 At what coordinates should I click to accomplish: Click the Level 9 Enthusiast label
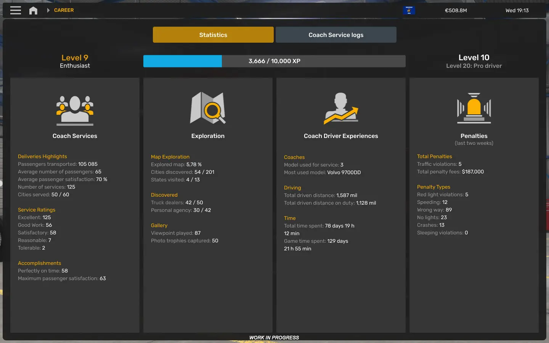coord(75,62)
